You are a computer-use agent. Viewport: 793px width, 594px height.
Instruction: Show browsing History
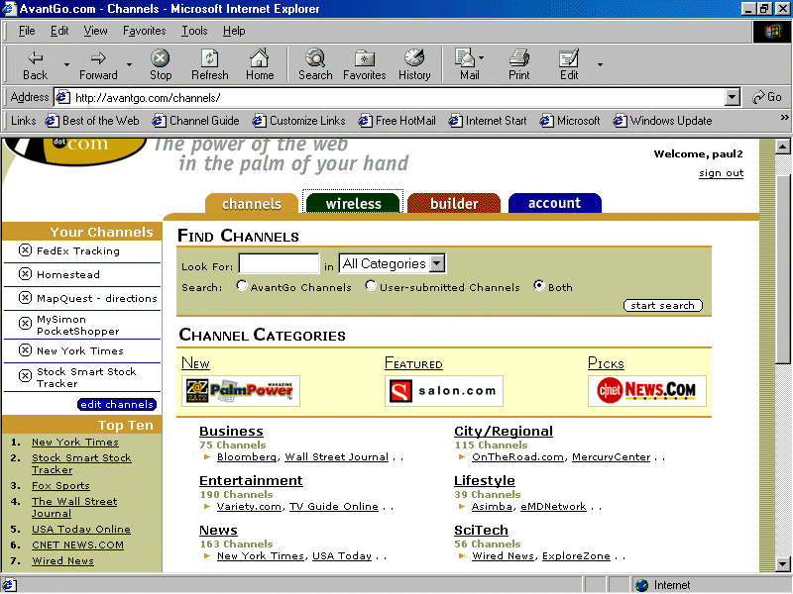tap(414, 58)
